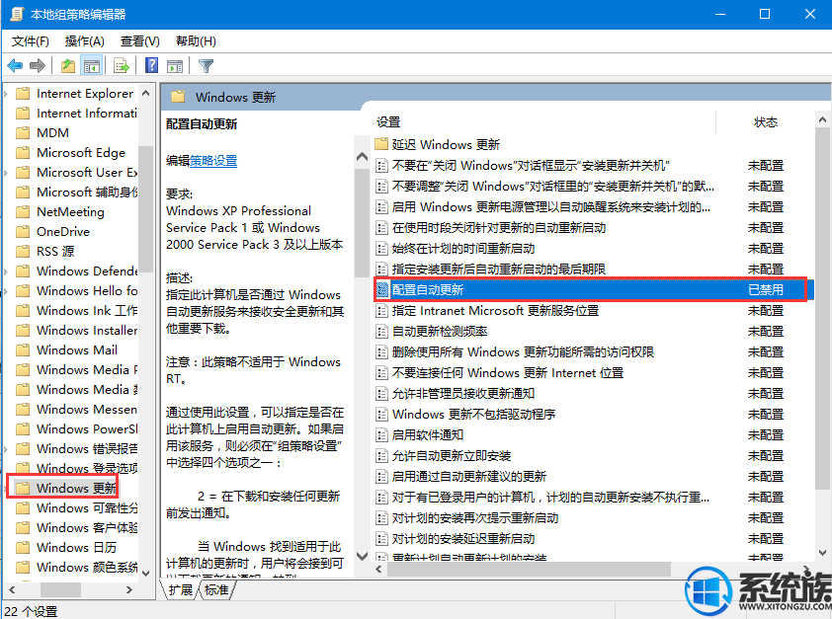
Task: Sort by the 设置 column header
Action: click(388, 122)
